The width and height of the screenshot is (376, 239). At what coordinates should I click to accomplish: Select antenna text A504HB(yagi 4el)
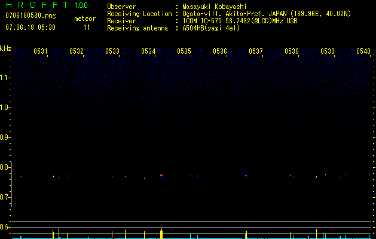coord(211,28)
